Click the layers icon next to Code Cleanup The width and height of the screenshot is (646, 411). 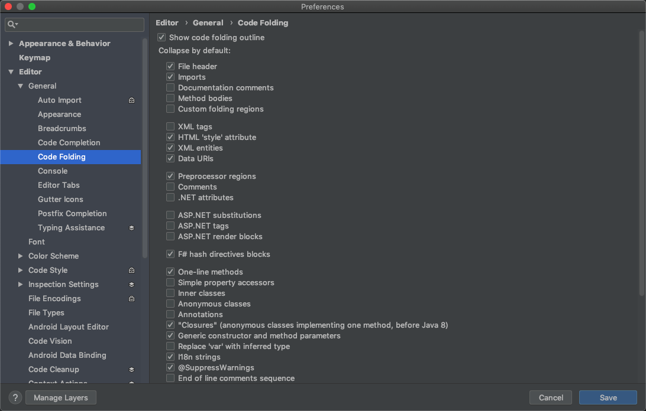[x=131, y=370]
